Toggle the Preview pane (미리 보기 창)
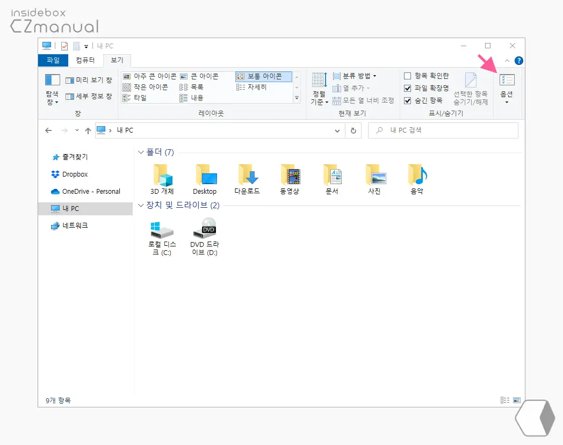The height and width of the screenshot is (445, 563). [89, 80]
